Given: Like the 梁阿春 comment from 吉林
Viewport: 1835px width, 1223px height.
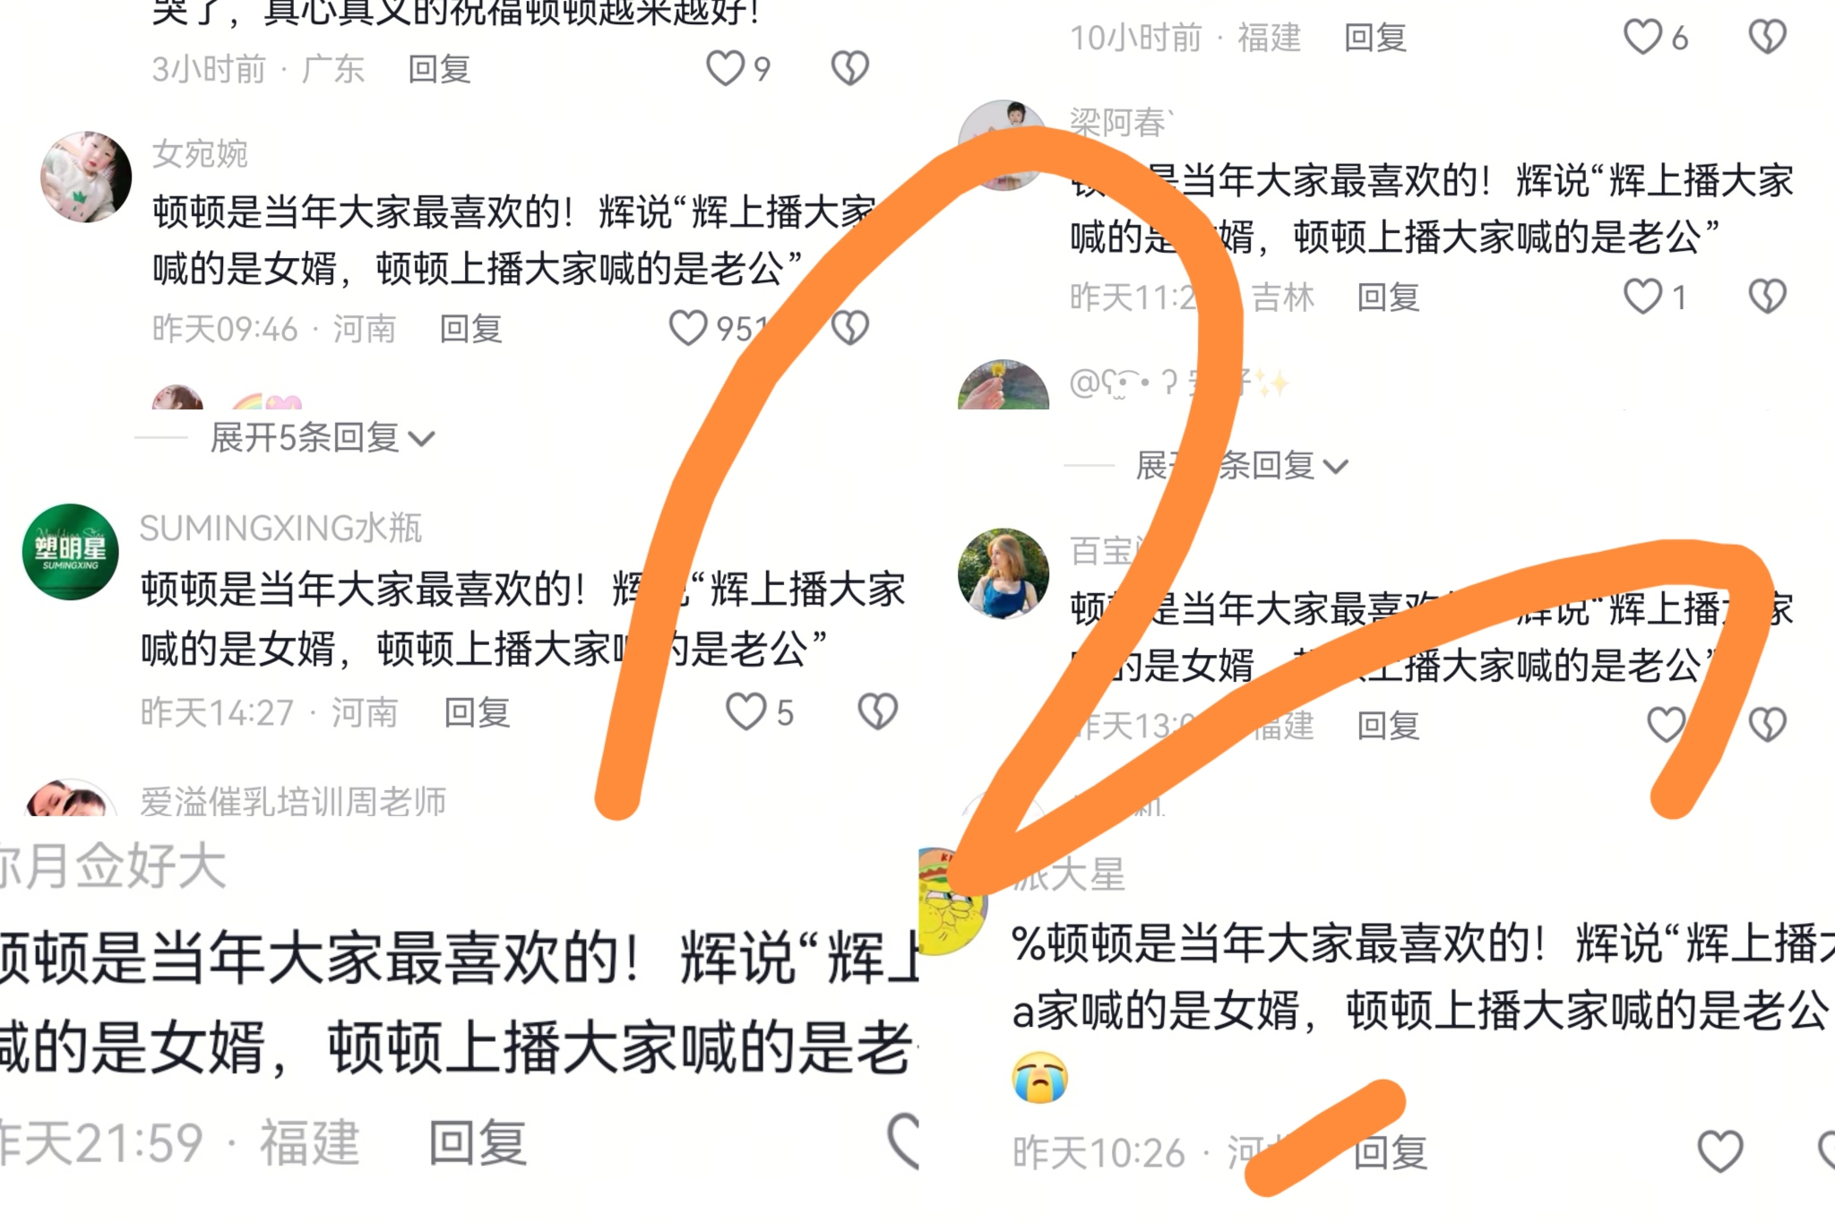Looking at the screenshot, I should (x=1643, y=297).
